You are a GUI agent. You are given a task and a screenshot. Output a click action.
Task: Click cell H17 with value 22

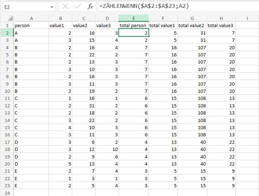[x=221, y=142]
